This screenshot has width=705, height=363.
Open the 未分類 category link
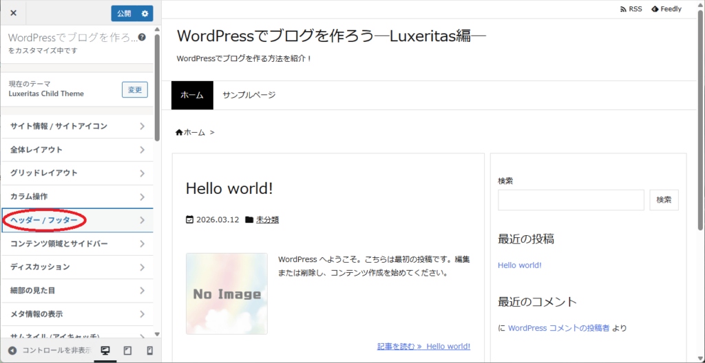point(268,220)
